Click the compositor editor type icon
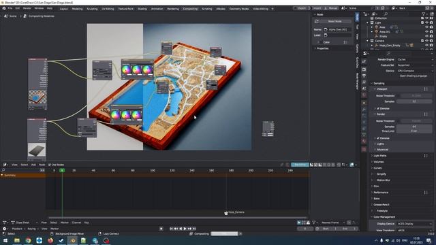 pyautogui.click(x=5, y=165)
